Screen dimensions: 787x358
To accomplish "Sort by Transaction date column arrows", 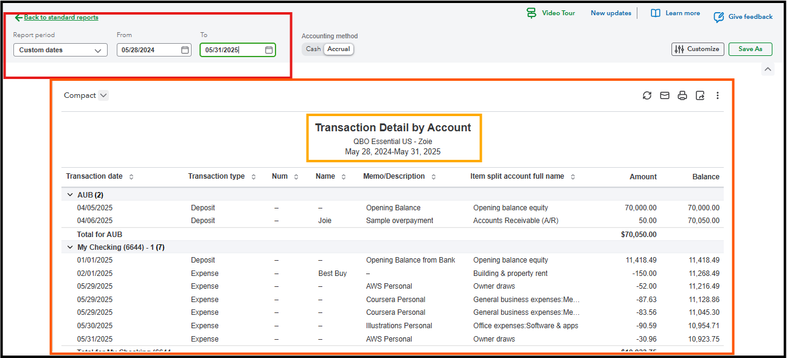I will [131, 177].
